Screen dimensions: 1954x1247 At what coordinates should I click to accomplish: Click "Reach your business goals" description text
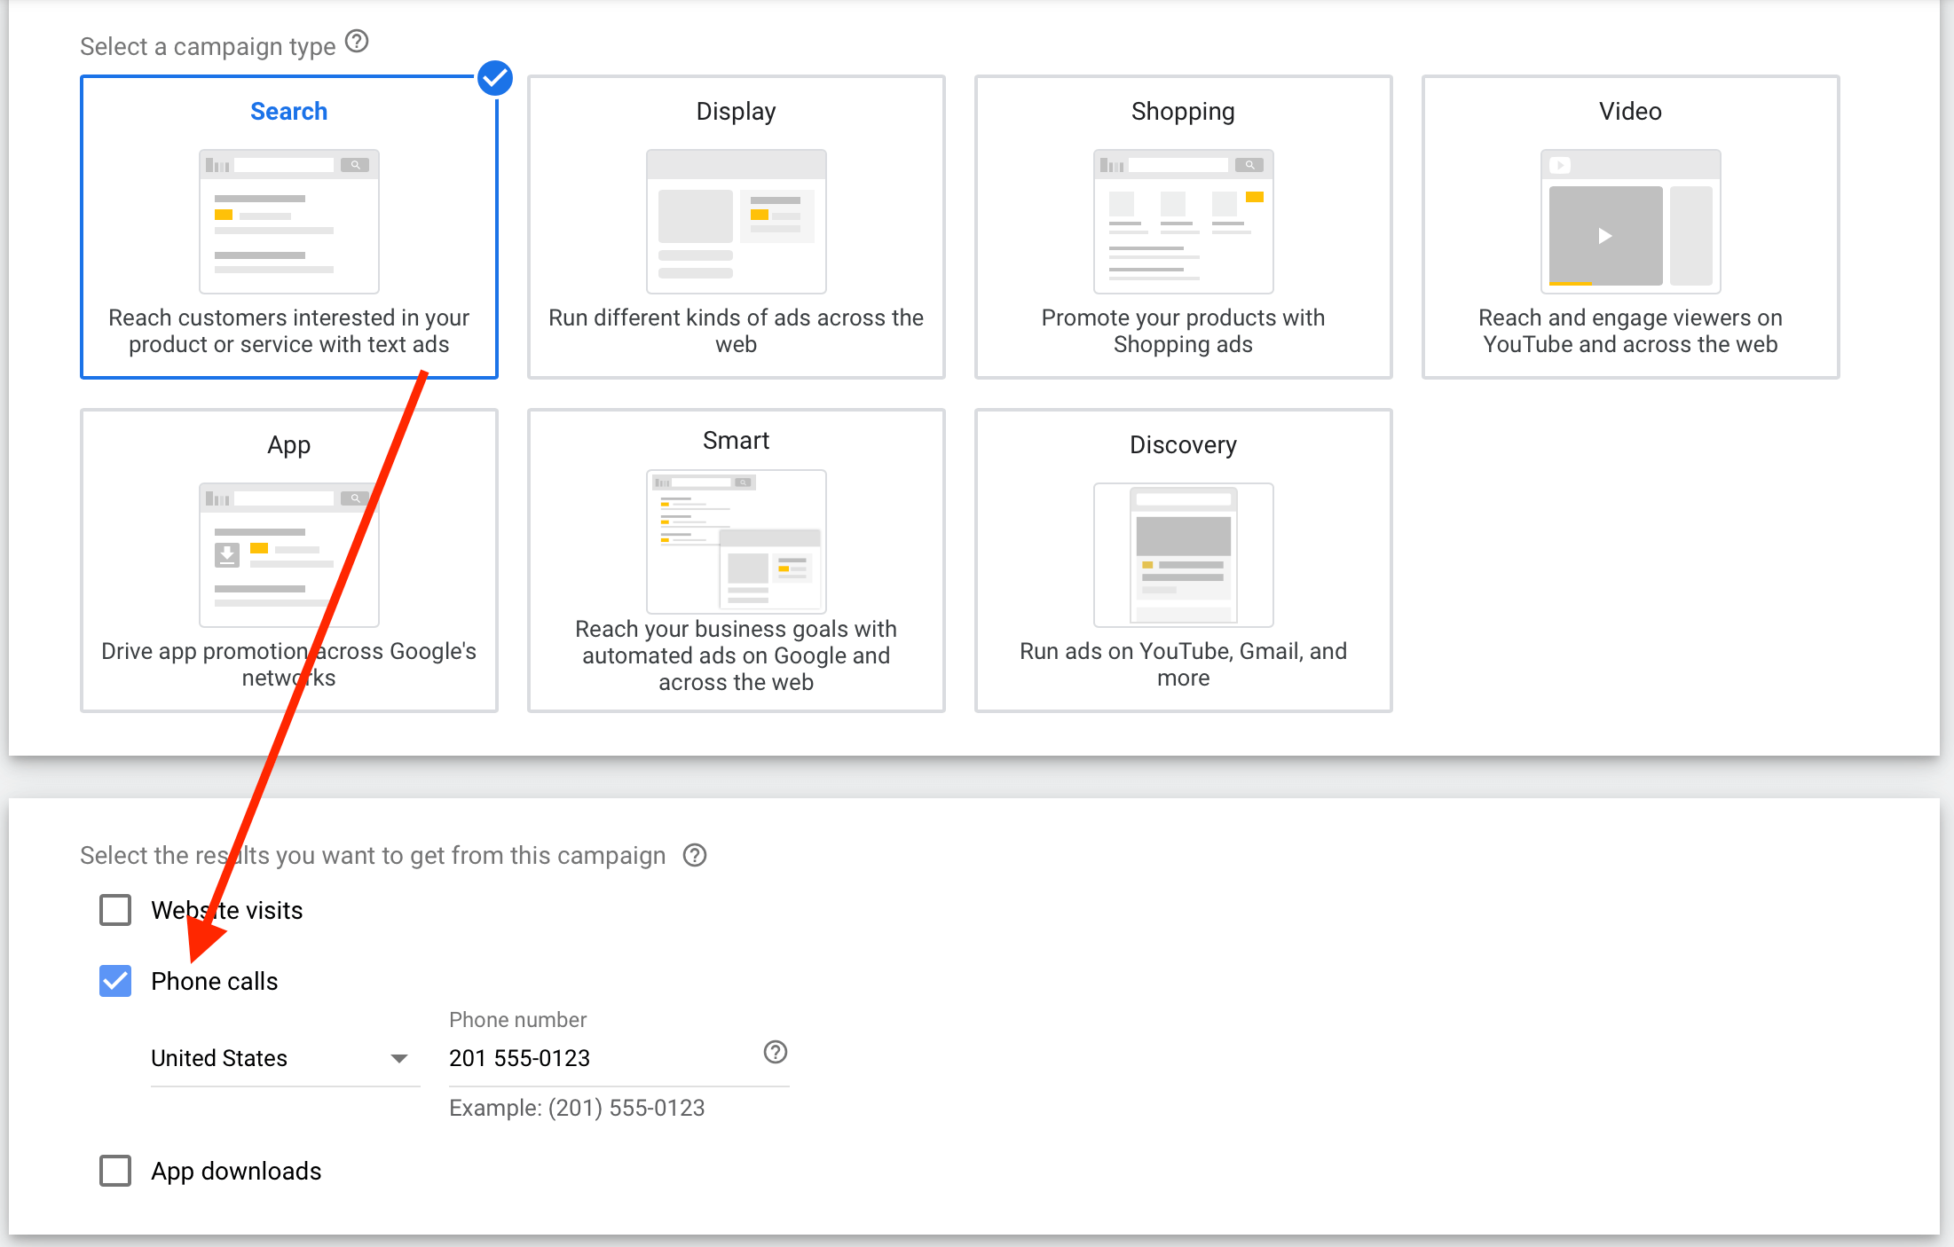[x=737, y=655]
